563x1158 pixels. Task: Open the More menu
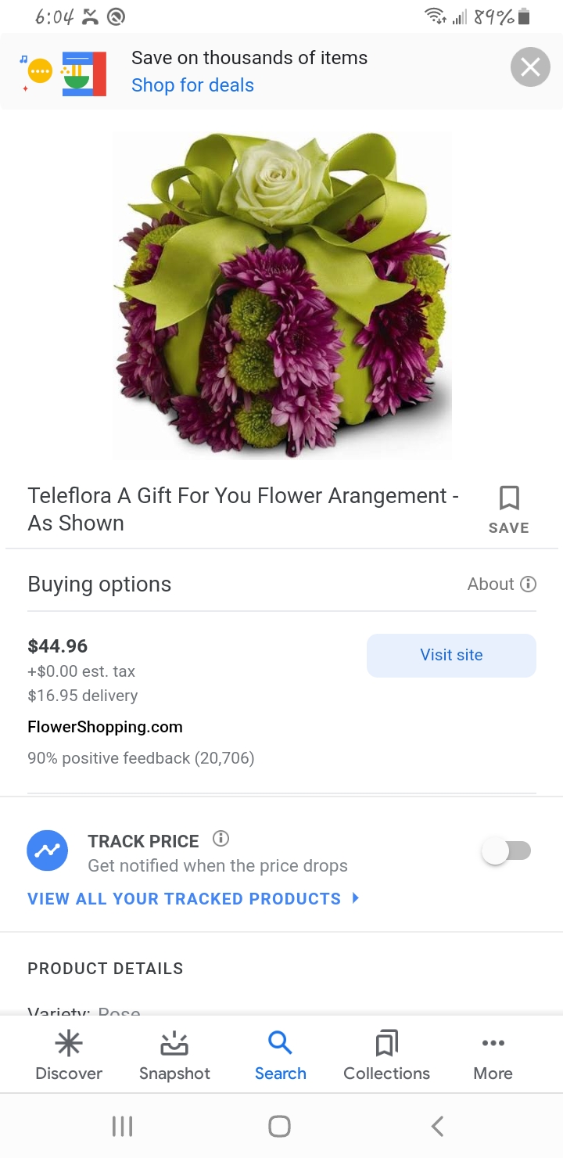[x=493, y=1054]
